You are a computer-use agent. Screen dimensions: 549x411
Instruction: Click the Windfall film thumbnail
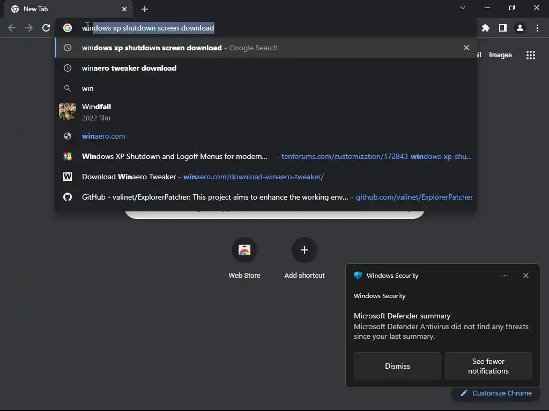point(68,112)
